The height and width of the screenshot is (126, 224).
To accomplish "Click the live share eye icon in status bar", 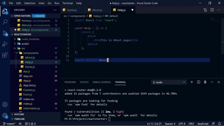I will (x=20, y=124).
